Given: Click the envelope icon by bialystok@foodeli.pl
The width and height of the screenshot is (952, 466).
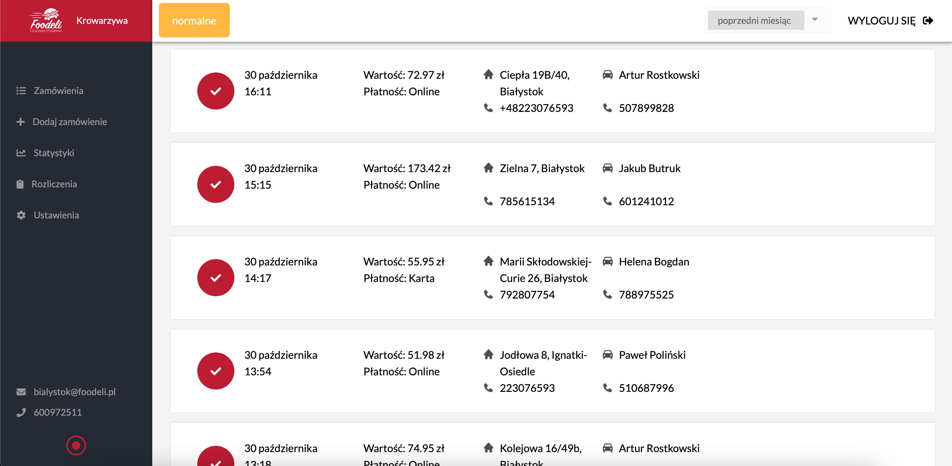Looking at the screenshot, I should (21, 392).
